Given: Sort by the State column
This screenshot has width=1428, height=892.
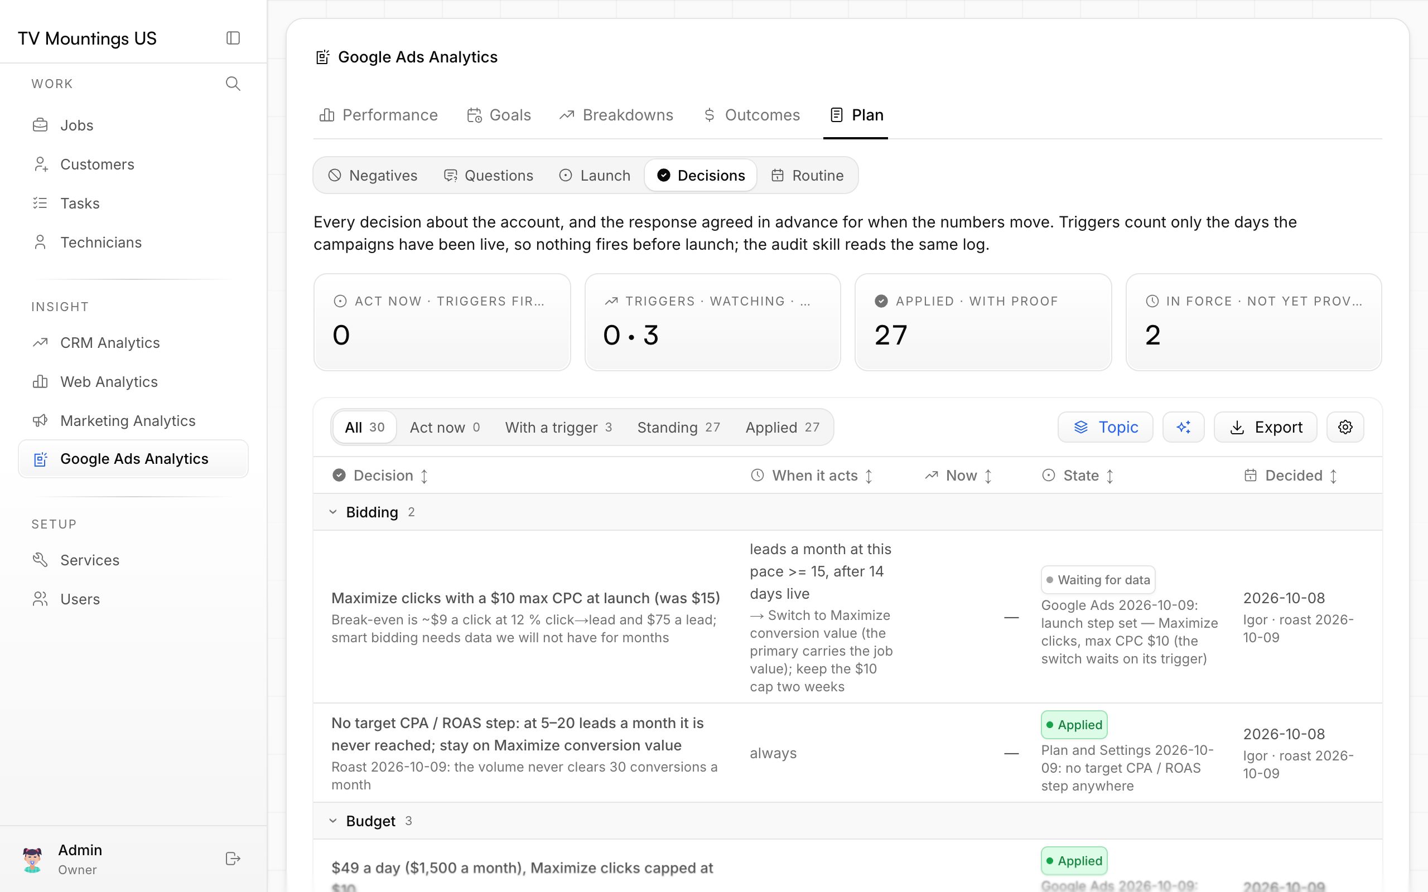Looking at the screenshot, I should coord(1079,476).
